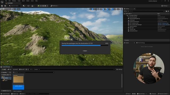
Task: Select the VolumetricCloud actor in Outliner
Action: click(x=133, y=31)
